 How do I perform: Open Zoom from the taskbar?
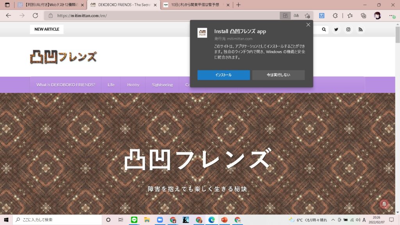(x=160, y=220)
